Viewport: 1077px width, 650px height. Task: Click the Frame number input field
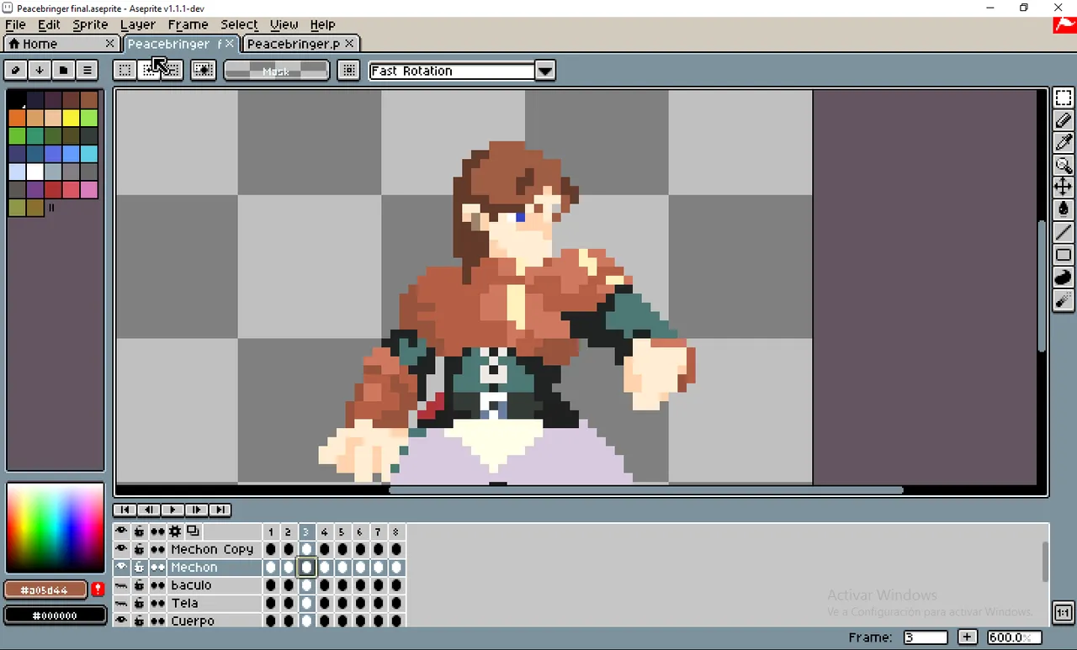coord(926,637)
